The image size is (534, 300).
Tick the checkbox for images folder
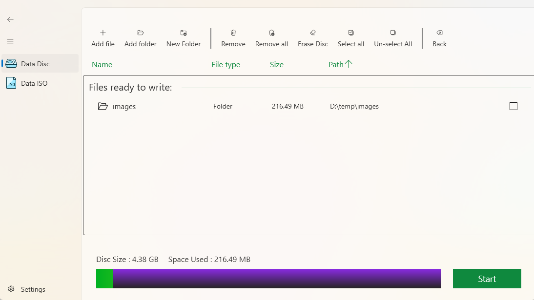[513, 106]
